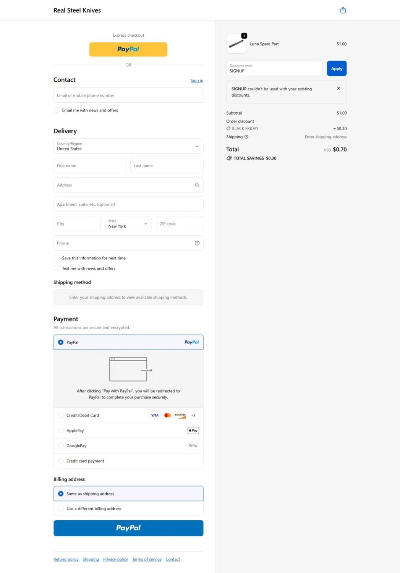Image resolution: width=400 pixels, height=573 pixels.
Task: Click the Sign in link
Action: [197, 81]
